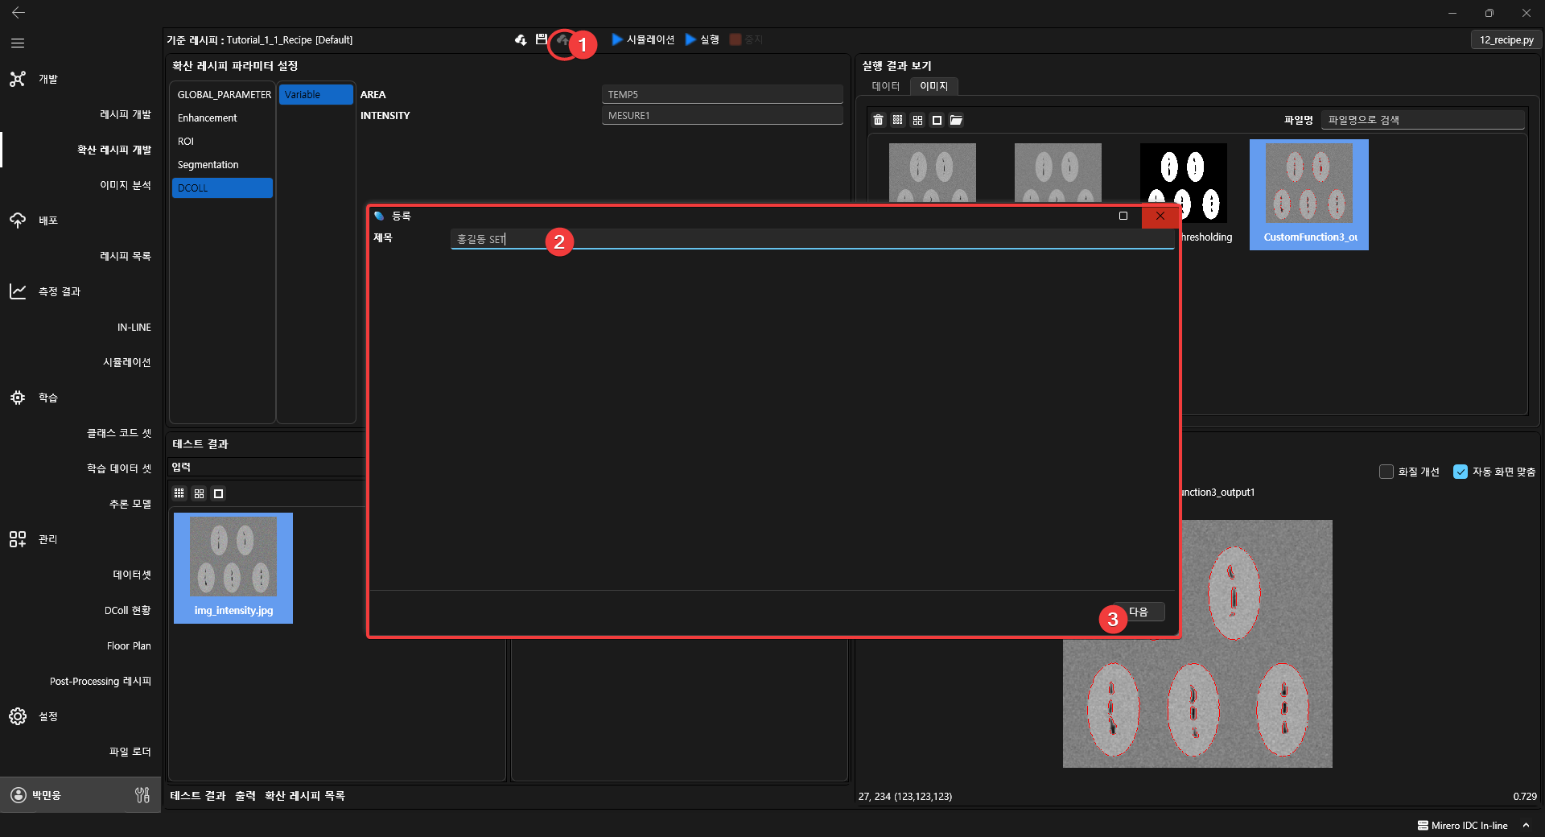Click the 시뮬레이션 run button

643,39
